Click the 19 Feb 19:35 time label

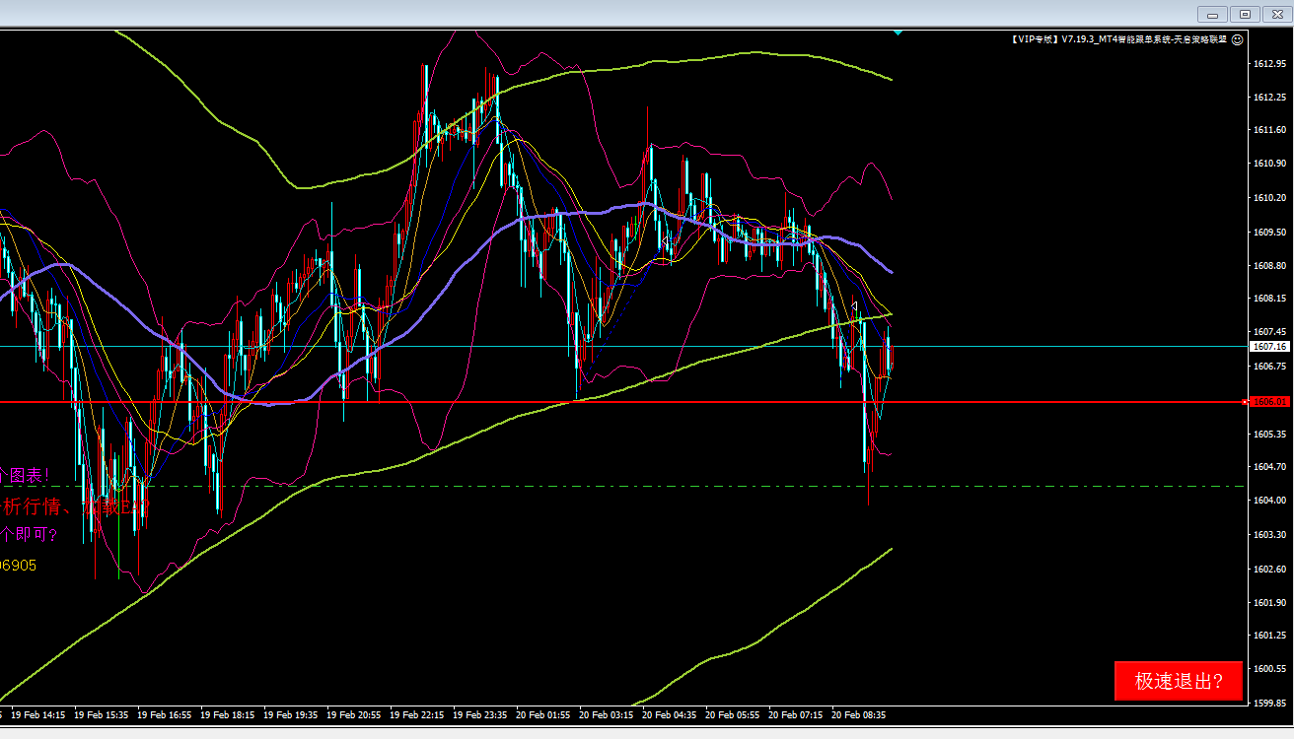(290, 714)
